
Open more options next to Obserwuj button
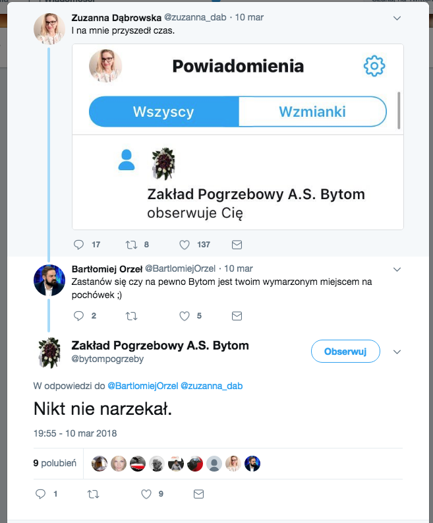tap(397, 352)
